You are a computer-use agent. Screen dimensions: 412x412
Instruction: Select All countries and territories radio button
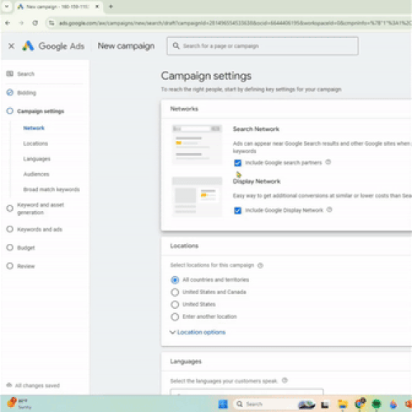(x=175, y=280)
